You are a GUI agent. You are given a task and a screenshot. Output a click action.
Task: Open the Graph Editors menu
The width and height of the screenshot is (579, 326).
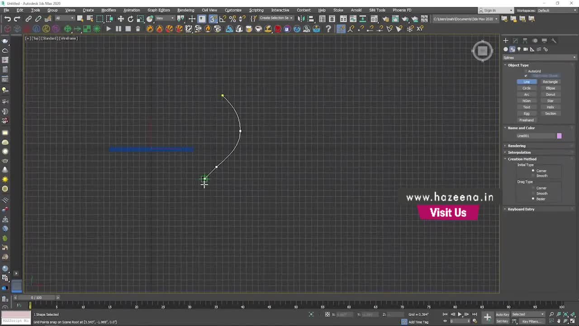coord(159,10)
